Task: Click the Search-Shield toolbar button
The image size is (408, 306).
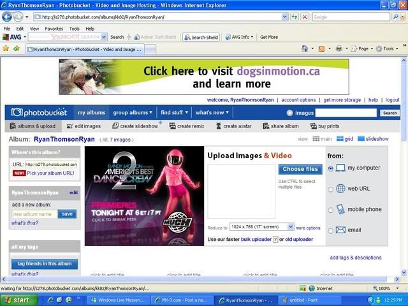Action: (201, 37)
